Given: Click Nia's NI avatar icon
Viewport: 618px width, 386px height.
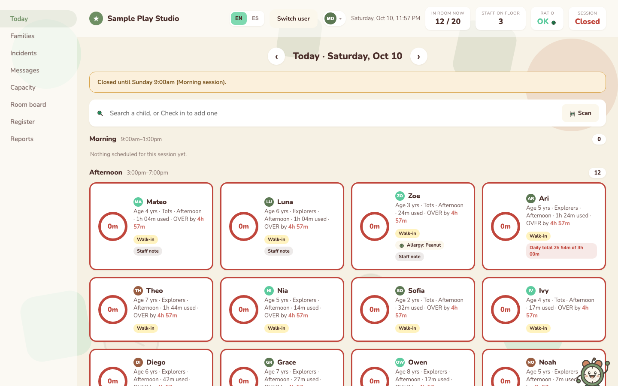Looking at the screenshot, I should (x=269, y=291).
